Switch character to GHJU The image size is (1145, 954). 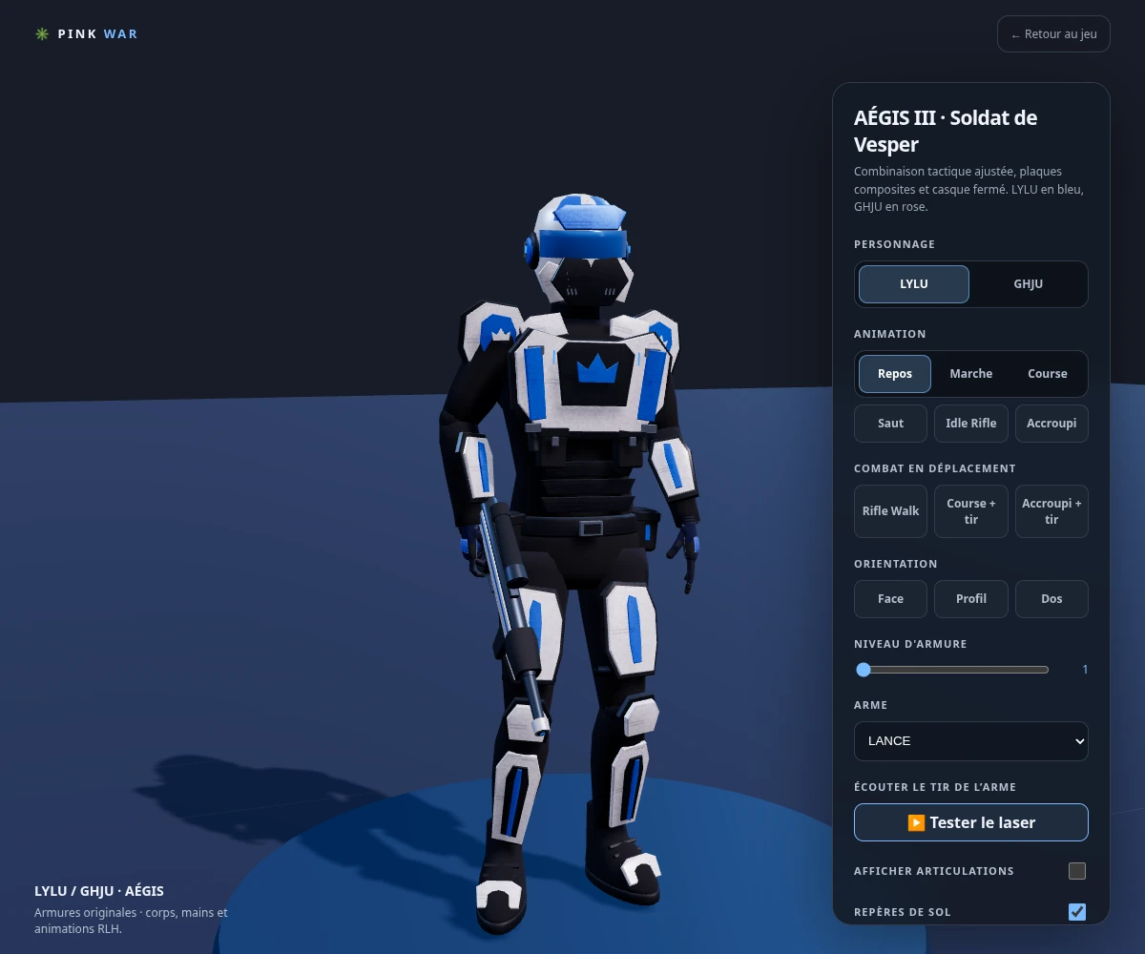click(x=1028, y=284)
